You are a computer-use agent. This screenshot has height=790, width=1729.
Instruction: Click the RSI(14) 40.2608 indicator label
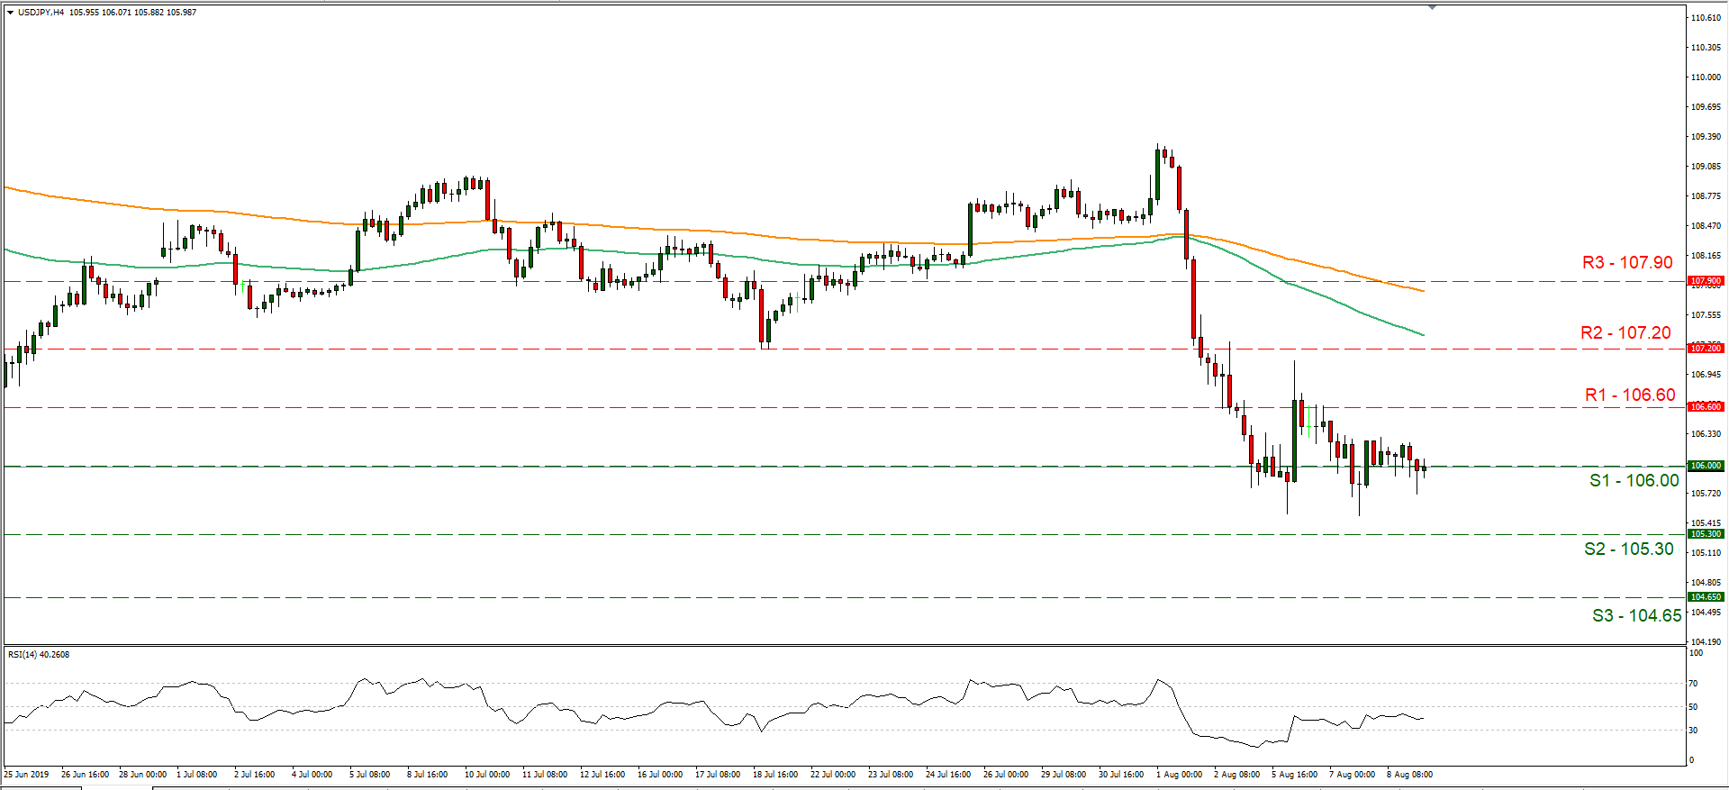pos(39,655)
